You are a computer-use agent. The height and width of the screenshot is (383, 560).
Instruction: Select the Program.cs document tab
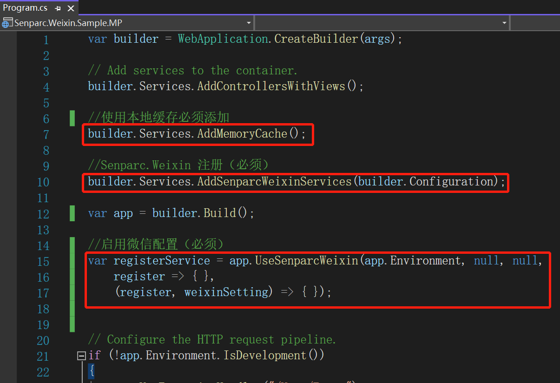tap(25, 8)
